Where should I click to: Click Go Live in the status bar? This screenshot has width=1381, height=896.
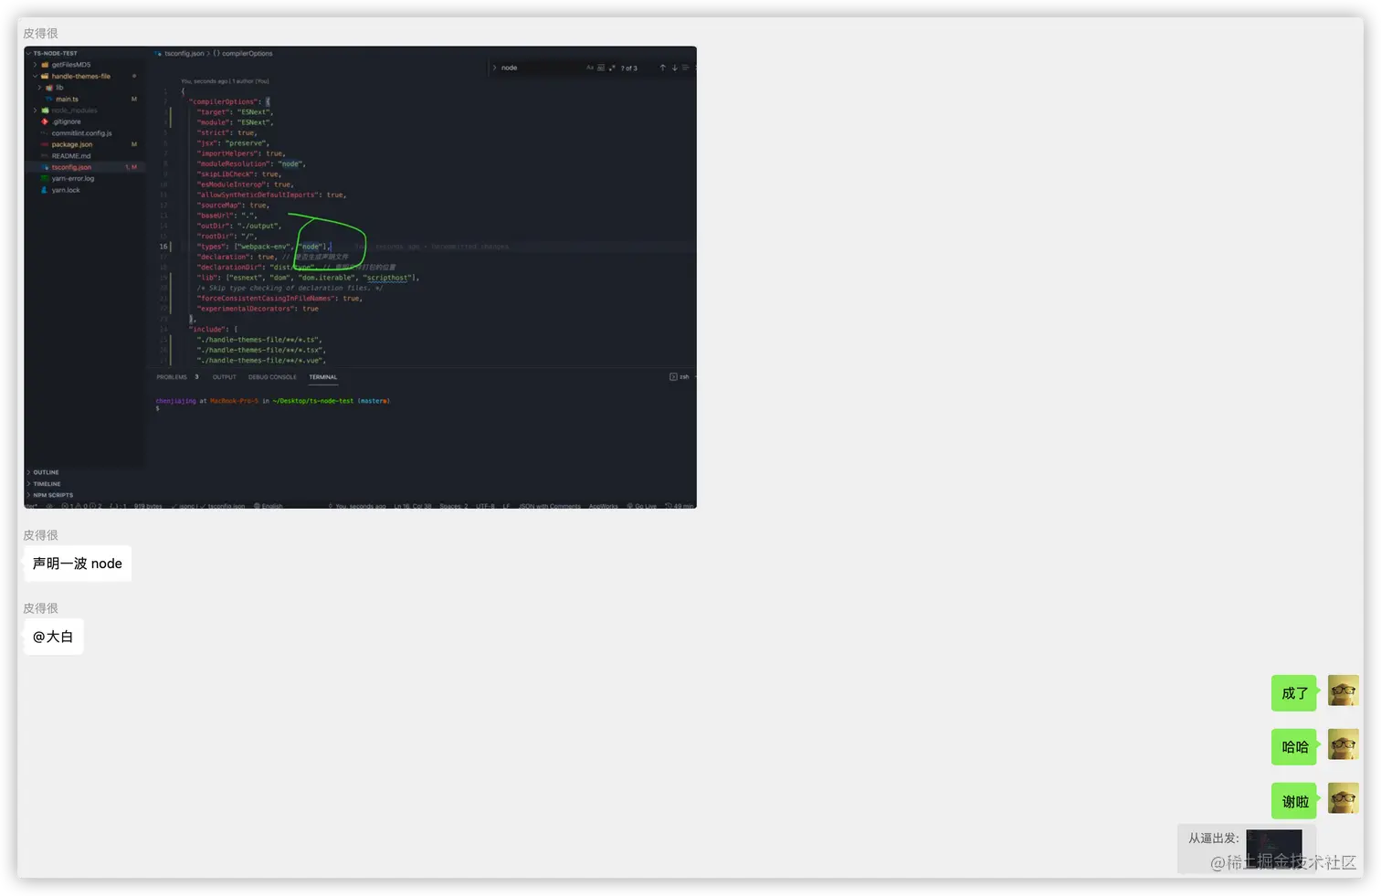click(642, 506)
